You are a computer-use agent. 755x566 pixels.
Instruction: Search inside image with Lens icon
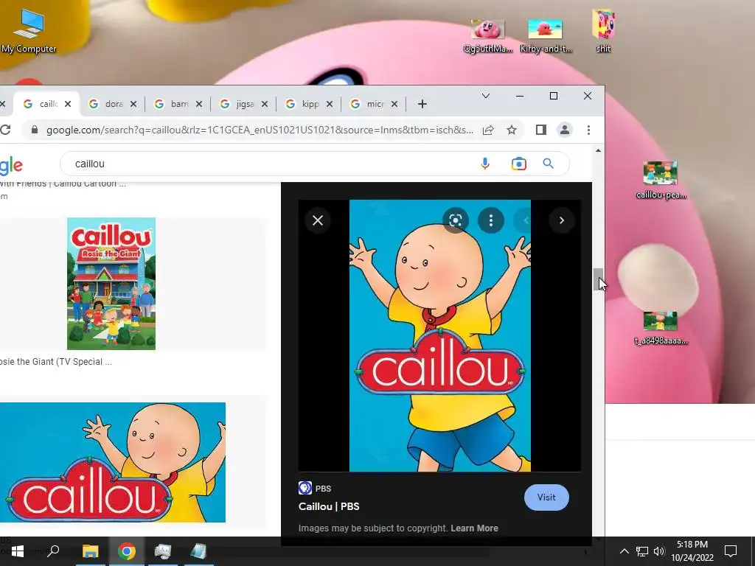click(x=456, y=220)
